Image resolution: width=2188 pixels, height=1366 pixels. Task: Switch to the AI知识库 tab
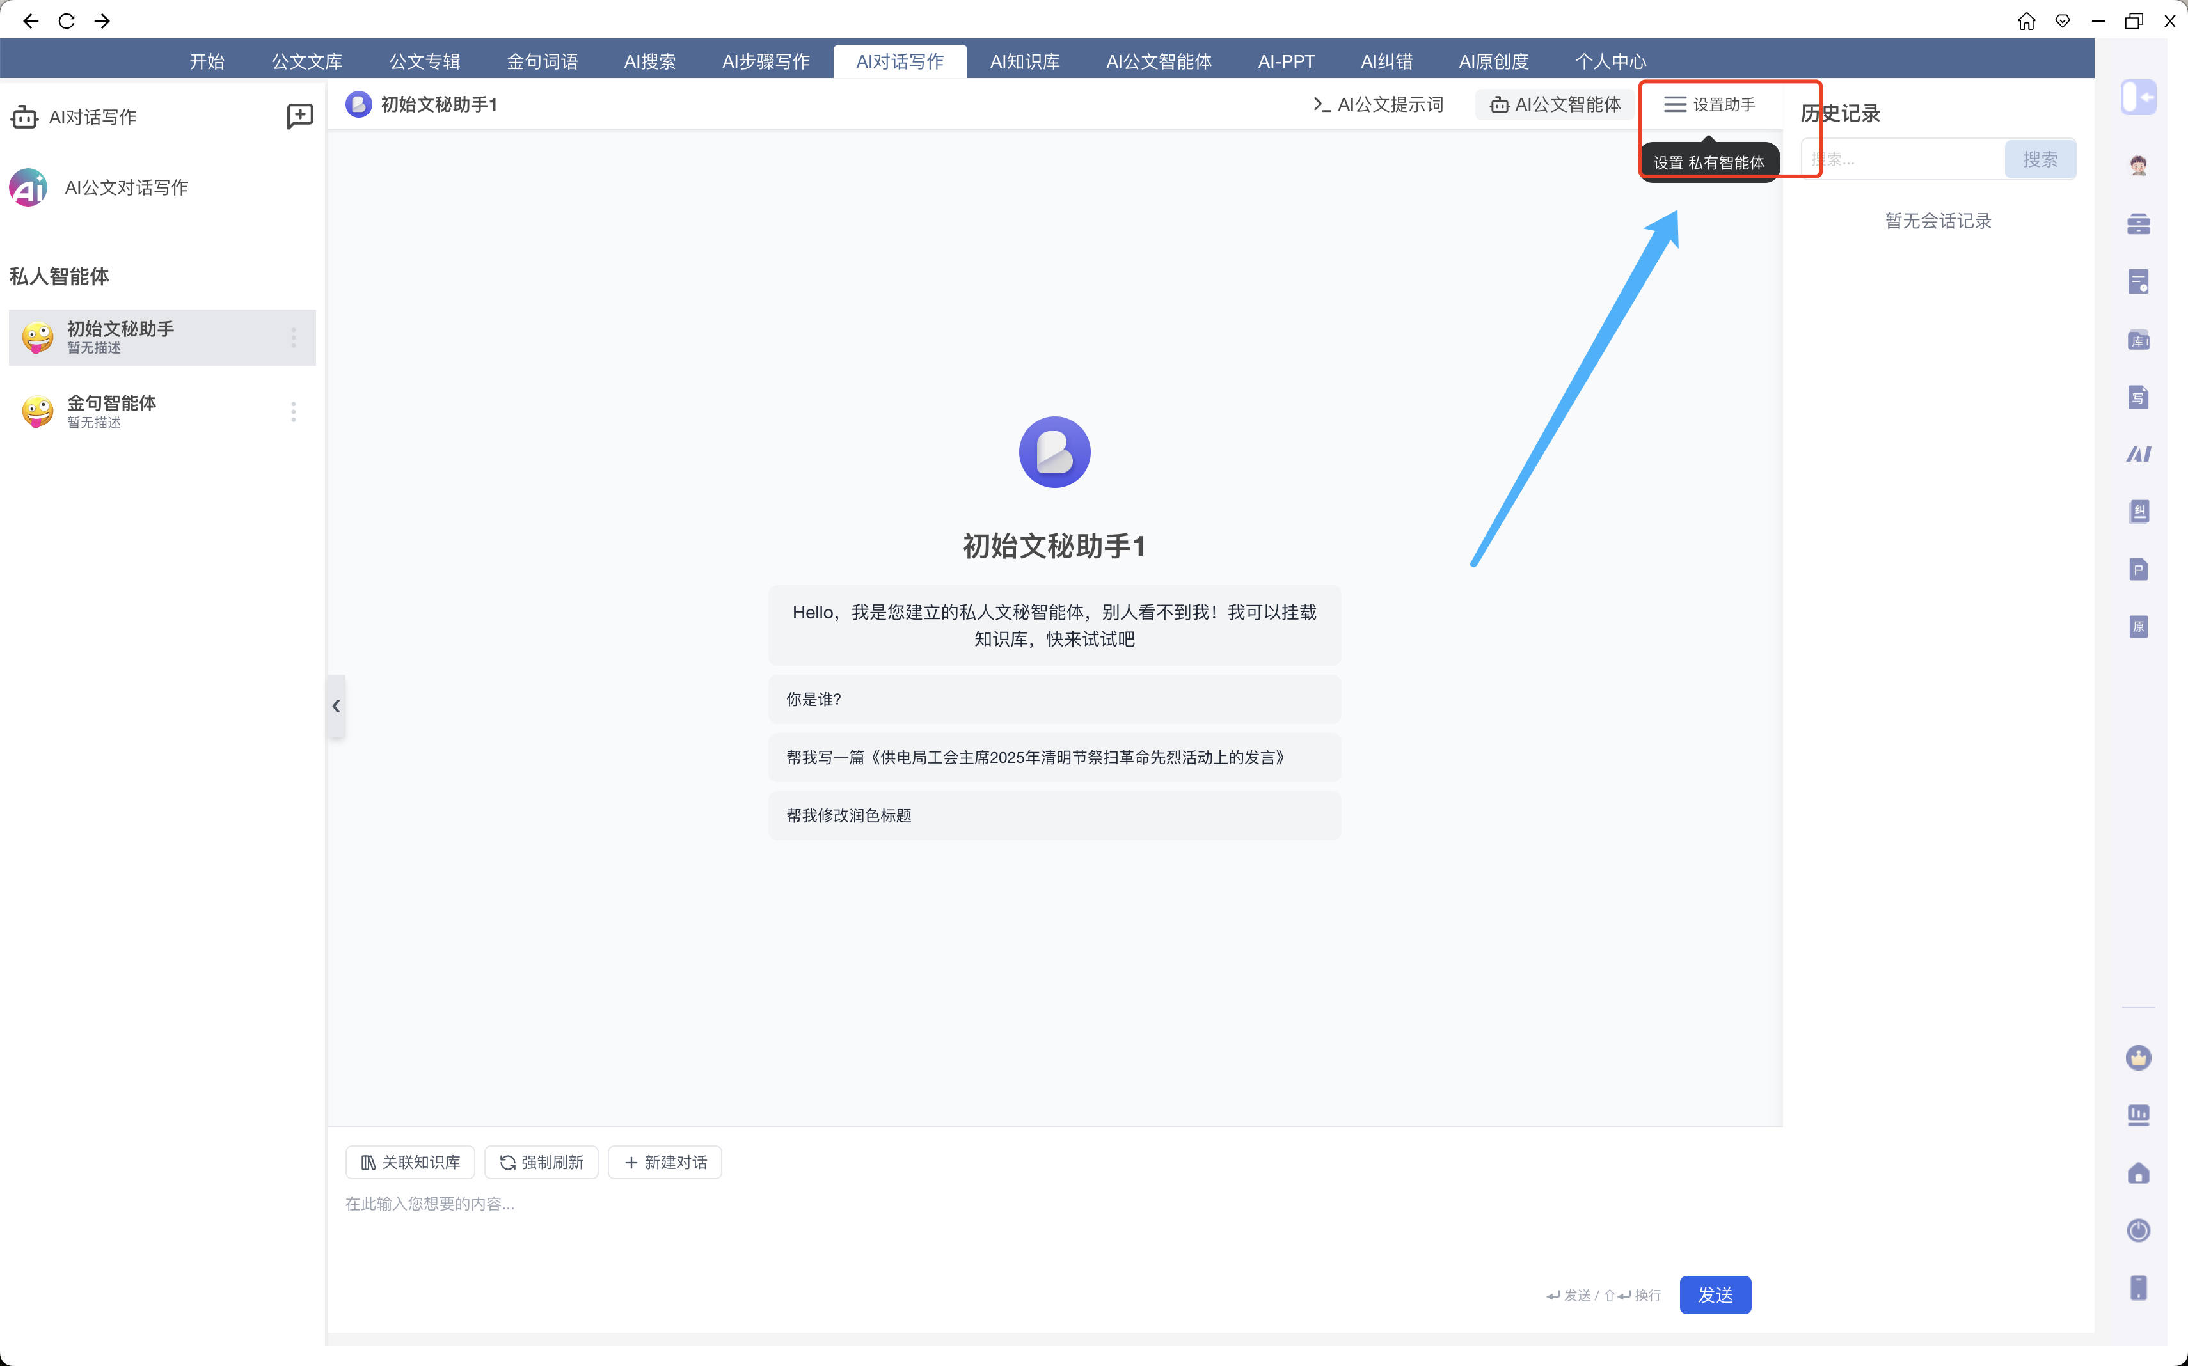(1024, 61)
